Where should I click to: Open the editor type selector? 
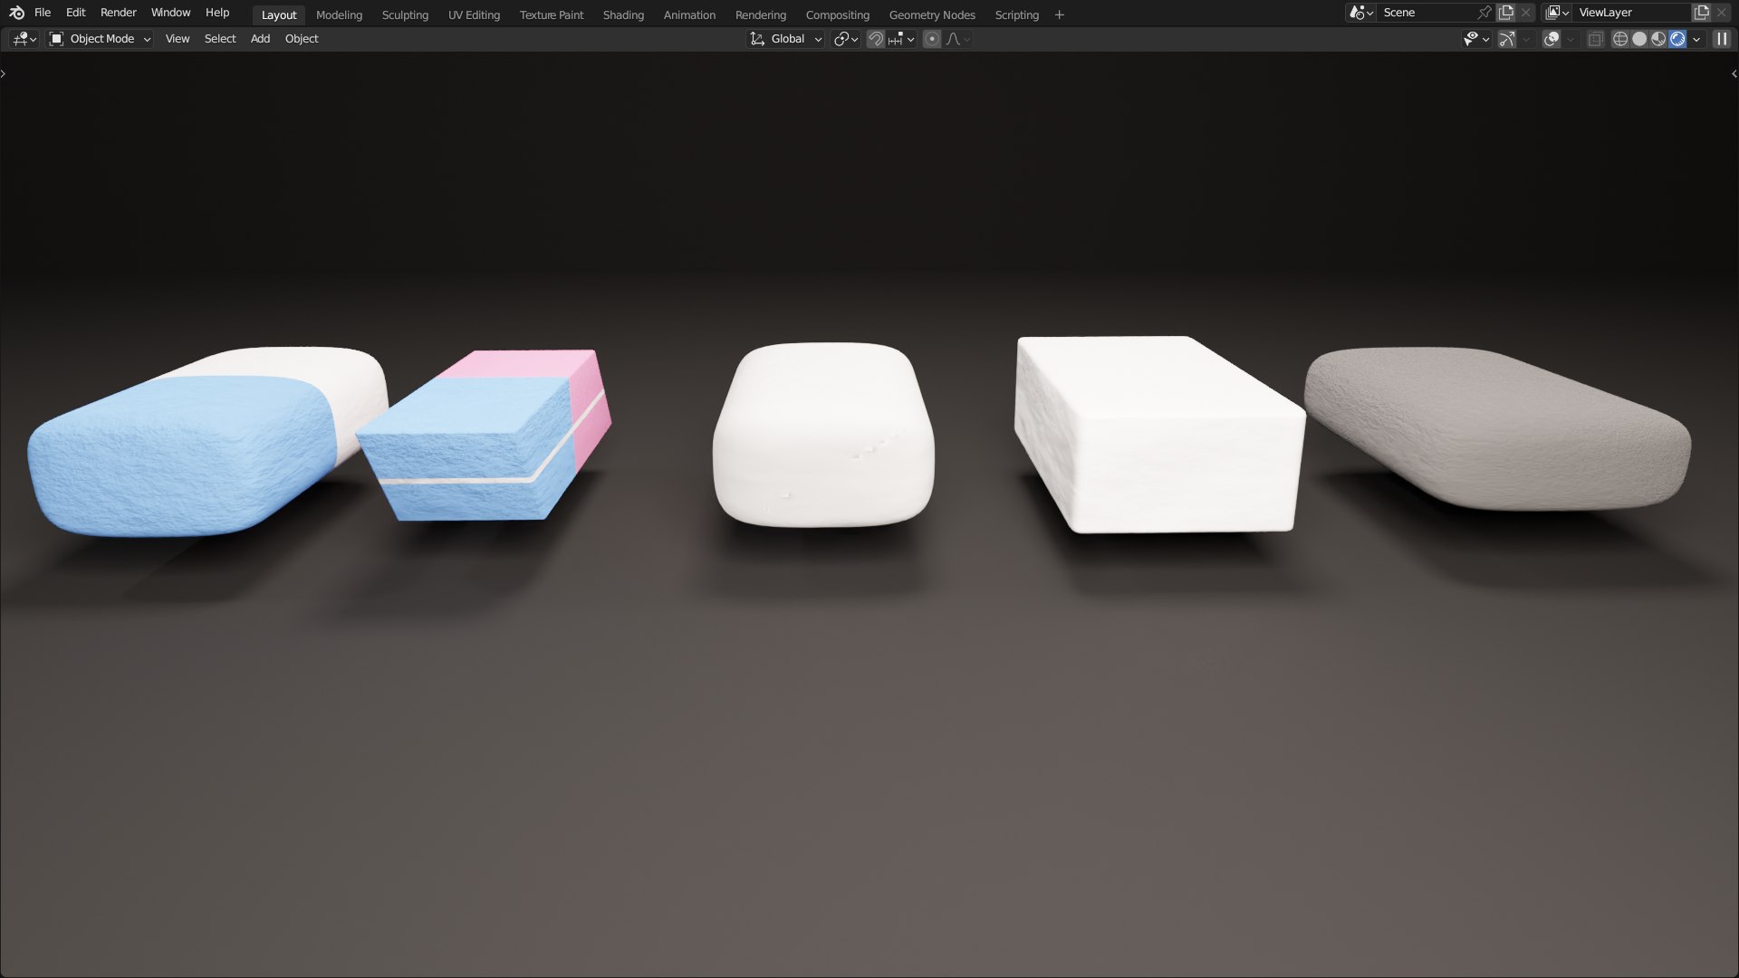click(x=24, y=39)
